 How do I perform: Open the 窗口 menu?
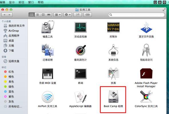pos(31,2)
